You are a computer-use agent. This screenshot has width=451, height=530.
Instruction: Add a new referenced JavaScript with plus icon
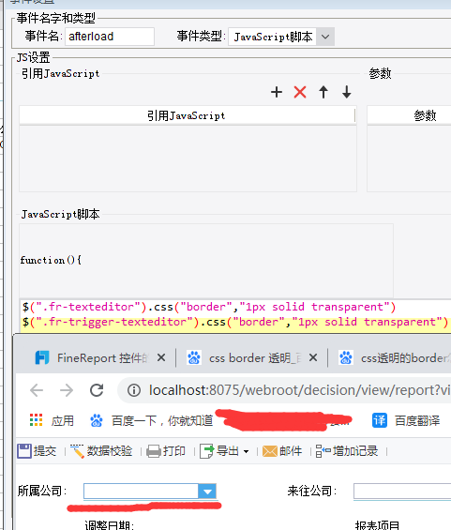[277, 92]
